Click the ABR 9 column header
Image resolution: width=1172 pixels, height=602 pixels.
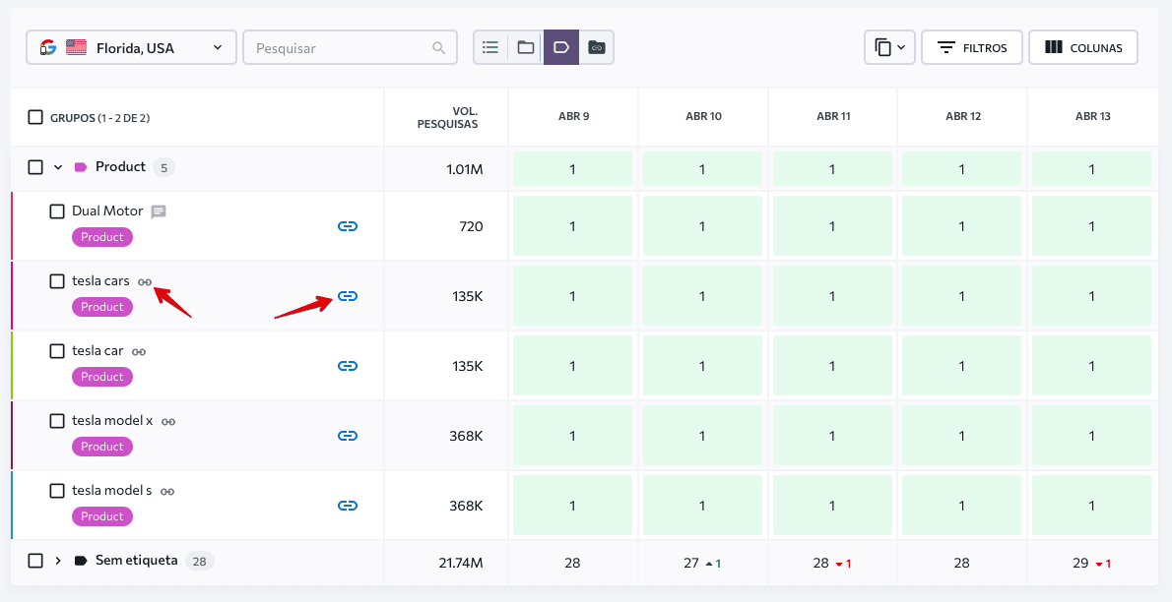[x=573, y=116]
